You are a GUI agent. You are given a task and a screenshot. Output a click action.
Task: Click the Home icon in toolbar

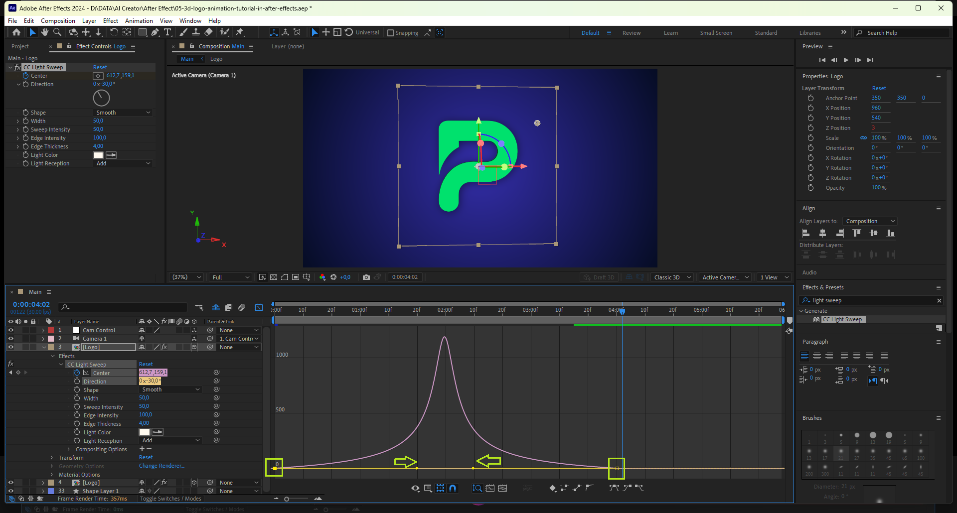[16, 32]
